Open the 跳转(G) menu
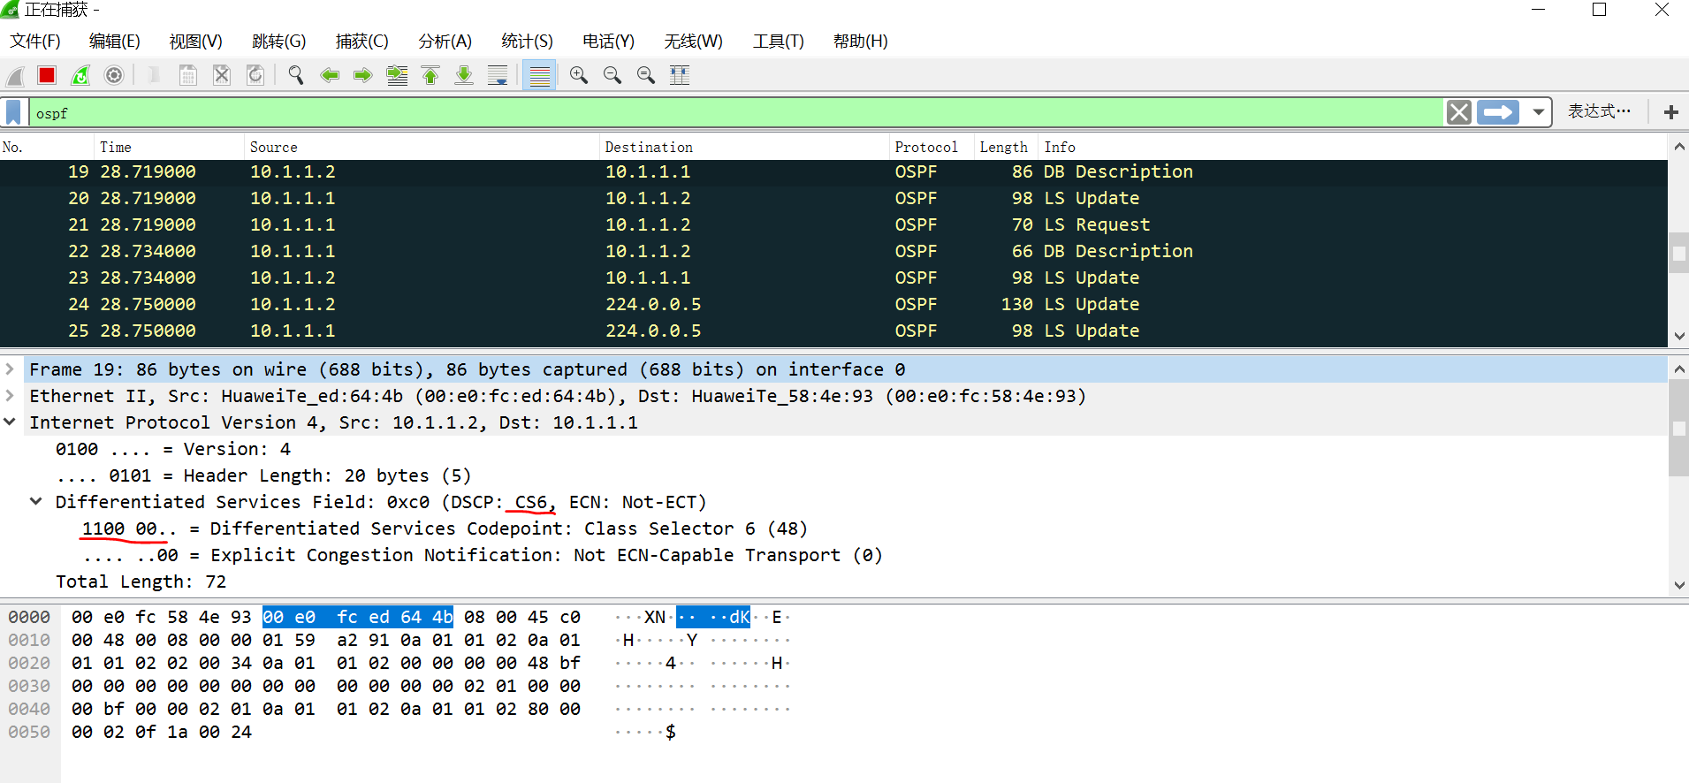This screenshot has height=783, width=1689. click(279, 42)
